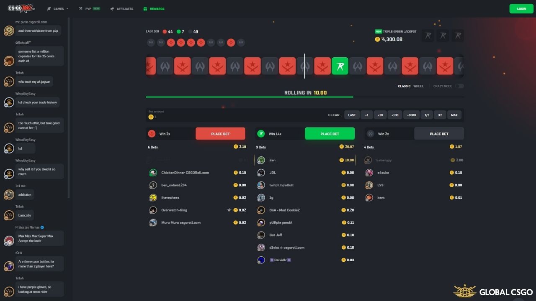Click player name 'Esbenyyy'
536x301 pixels.
(x=385, y=160)
